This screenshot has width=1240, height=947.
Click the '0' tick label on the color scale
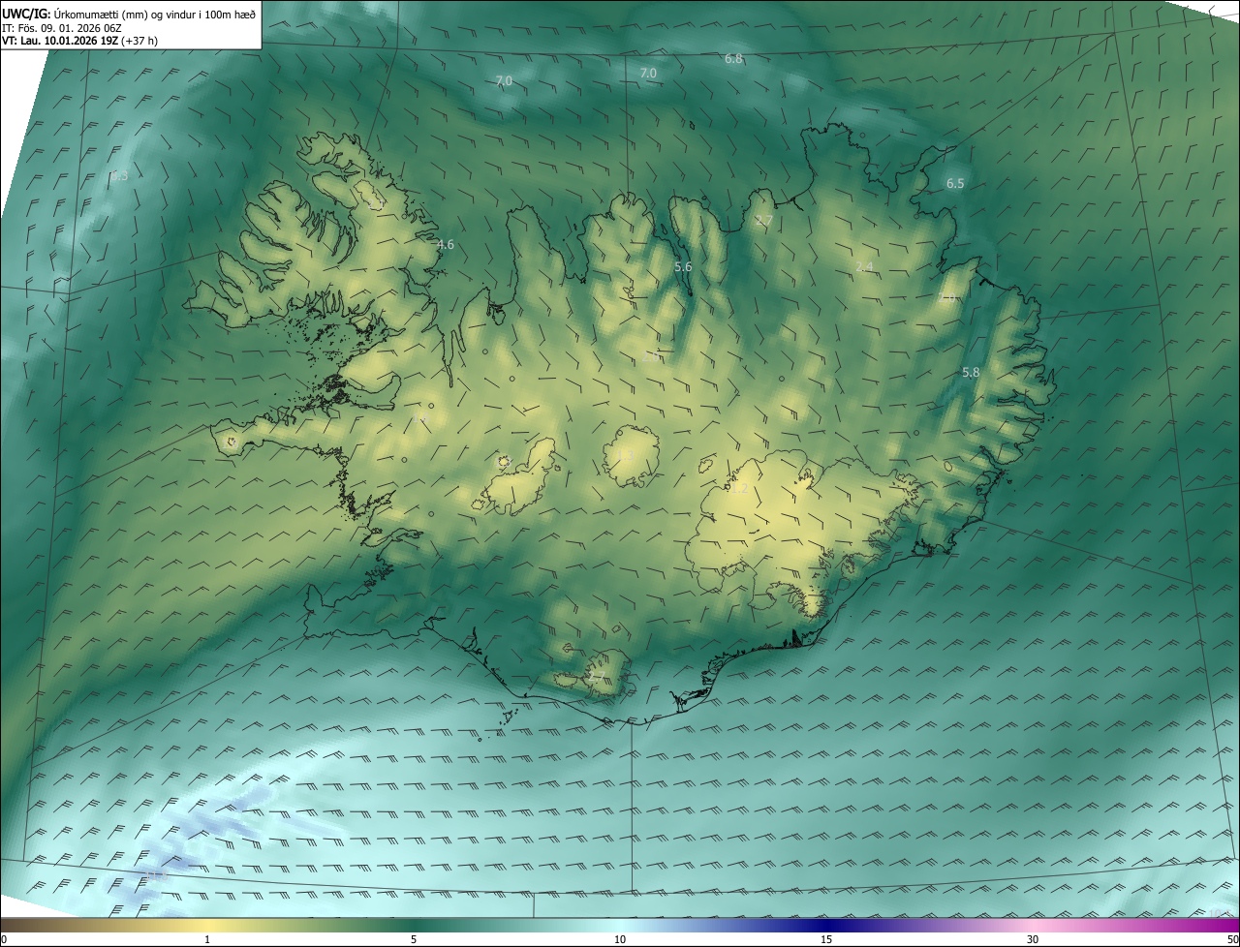pos(4,939)
